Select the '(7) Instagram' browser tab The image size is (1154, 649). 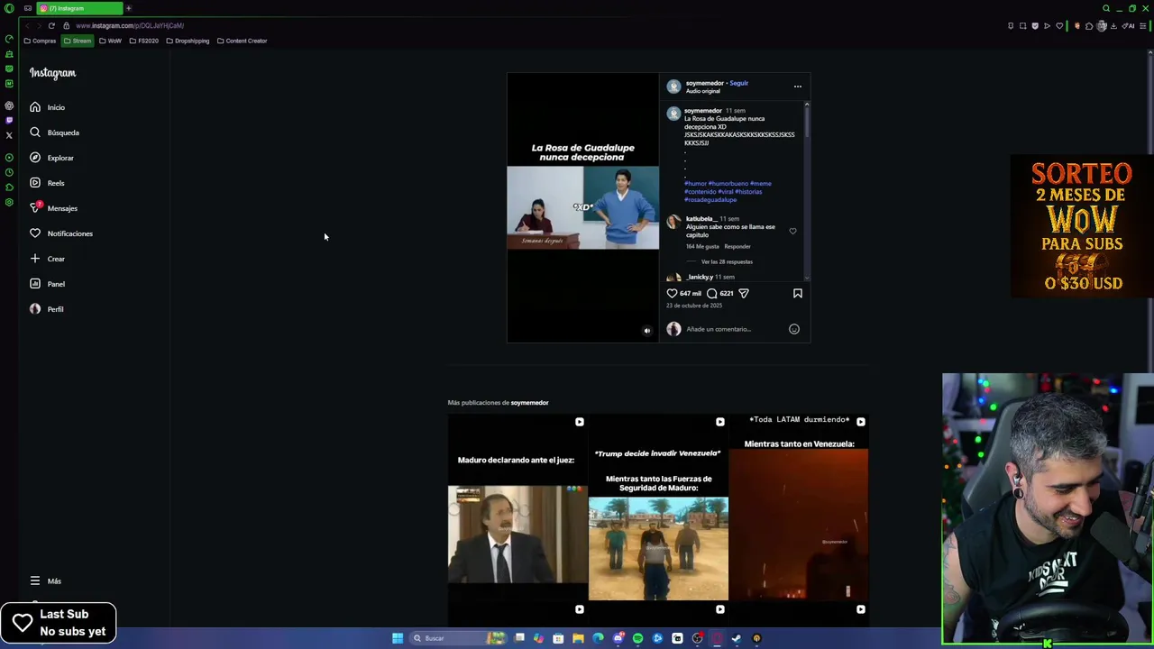click(79, 8)
